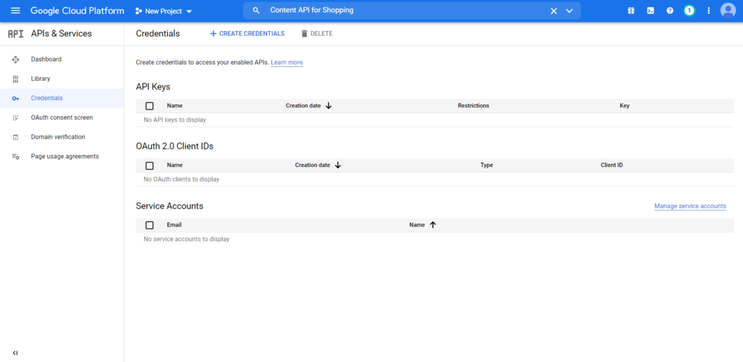Click the Dashboard icon in sidebar
The height and width of the screenshot is (362, 743).
[x=15, y=59]
